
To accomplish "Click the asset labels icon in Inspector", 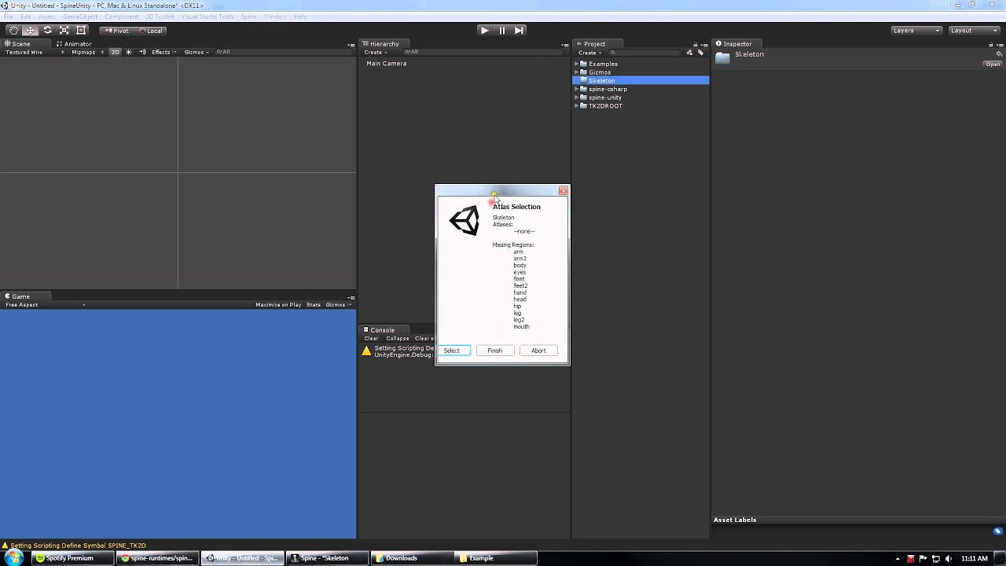I will (998, 531).
